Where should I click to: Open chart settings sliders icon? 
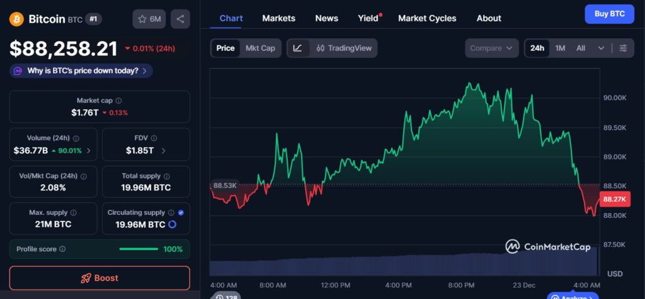[623, 48]
